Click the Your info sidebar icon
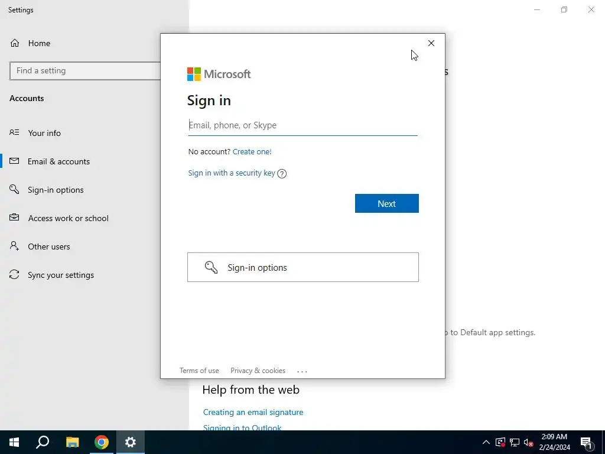 coord(14,132)
